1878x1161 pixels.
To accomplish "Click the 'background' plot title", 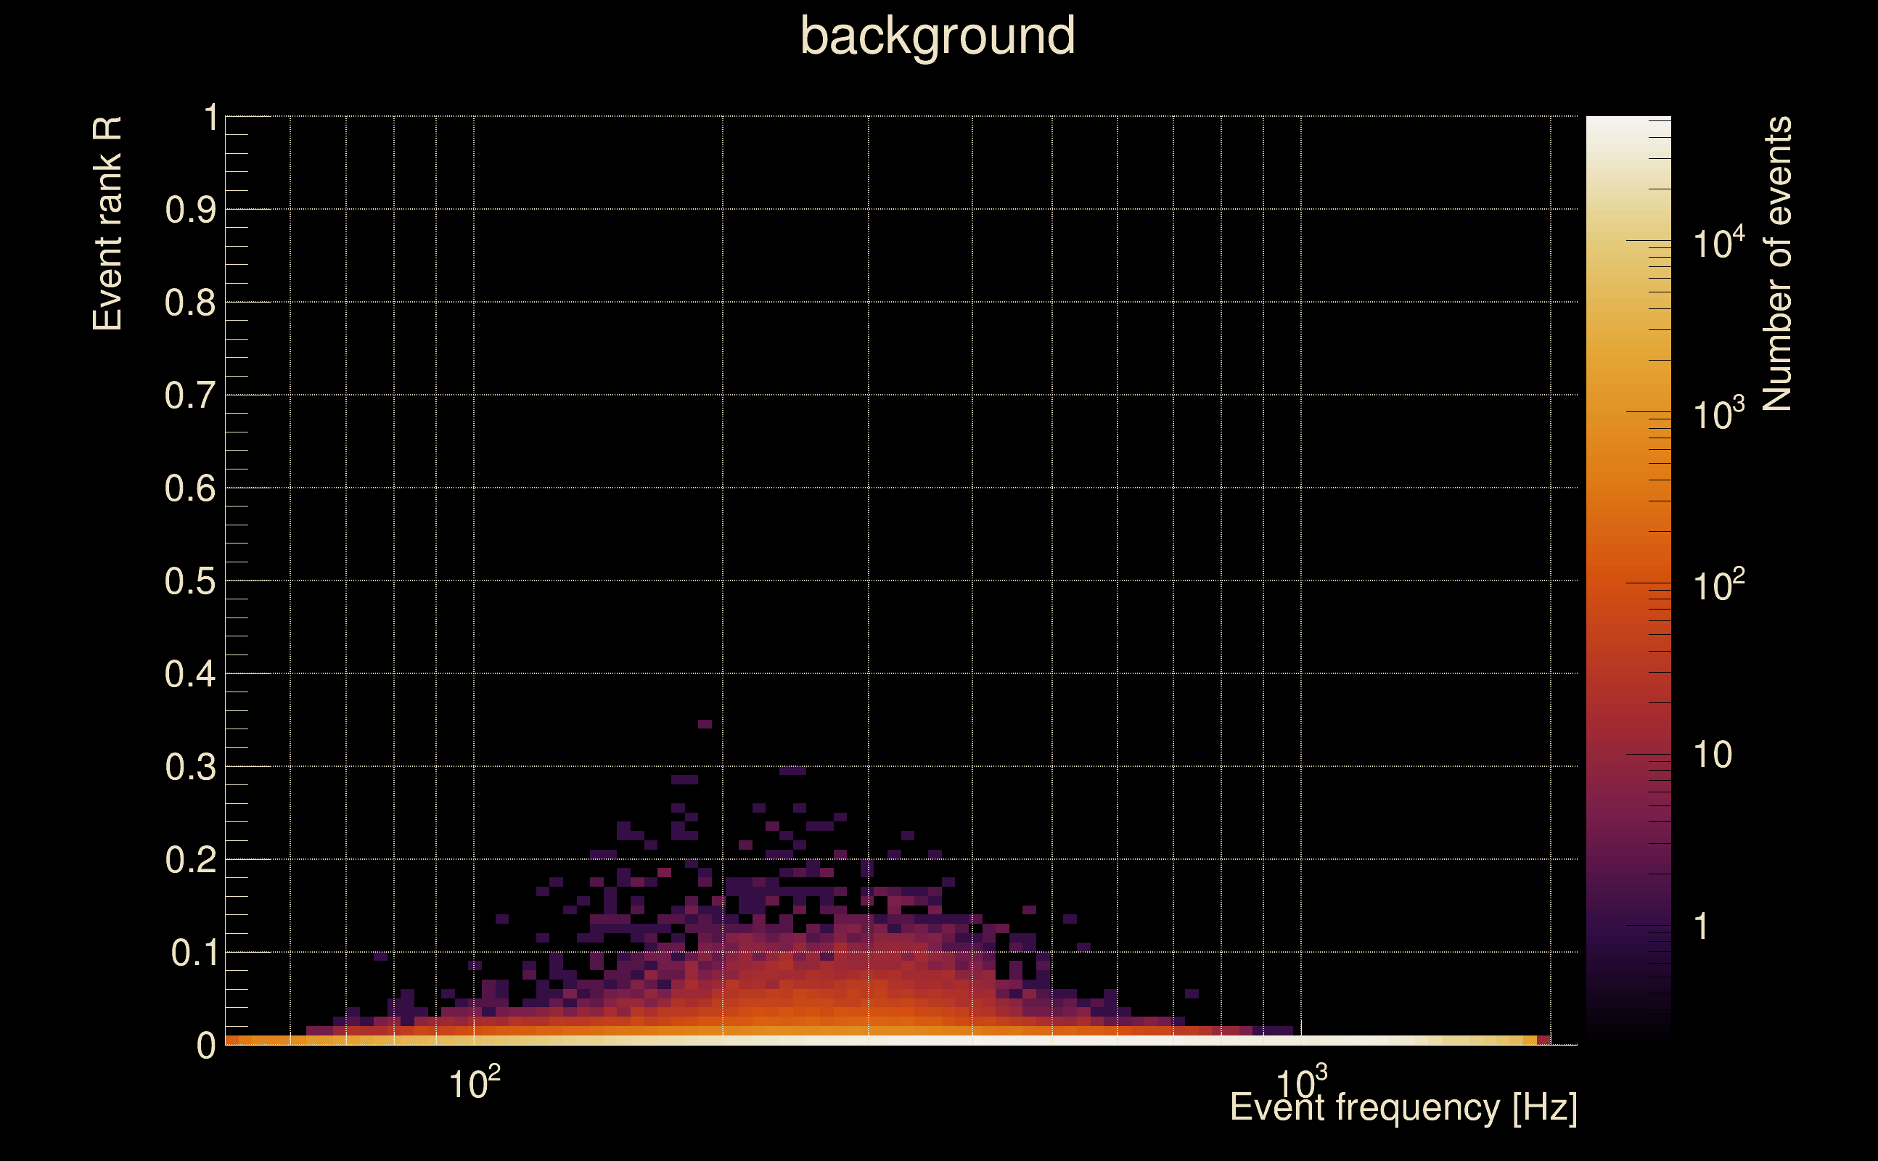I will (x=938, y=37).
